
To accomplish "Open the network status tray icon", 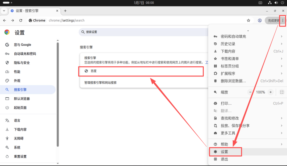I will [x=270, y=3].
